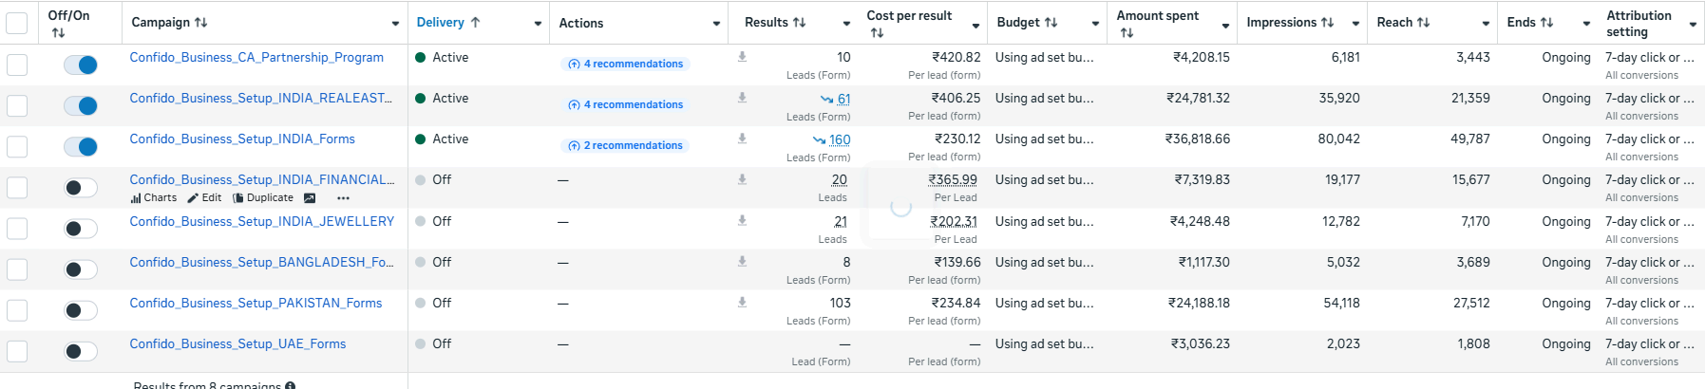Turn on INDIA_FINANCIAL campaign toggle
Screen dimensions: 1705x389
tap(81, 187)
